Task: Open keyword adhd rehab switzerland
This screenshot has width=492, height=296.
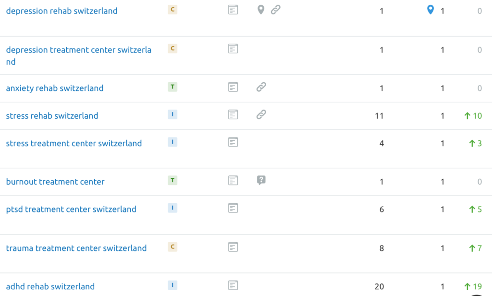Action: tap(50, 286)
